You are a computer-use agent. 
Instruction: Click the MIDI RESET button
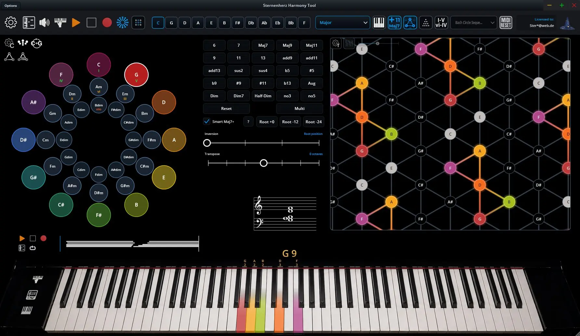[x=506, y=22]
